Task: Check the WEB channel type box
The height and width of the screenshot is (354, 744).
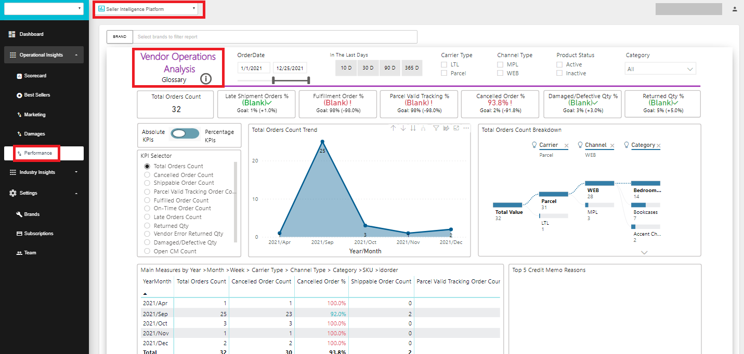Action: coord(500,73)
